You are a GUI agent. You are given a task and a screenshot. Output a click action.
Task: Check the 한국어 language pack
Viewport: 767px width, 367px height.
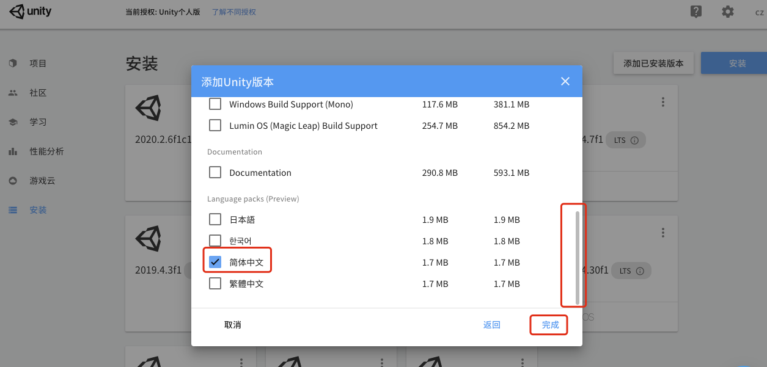click(x=215, y=241)
